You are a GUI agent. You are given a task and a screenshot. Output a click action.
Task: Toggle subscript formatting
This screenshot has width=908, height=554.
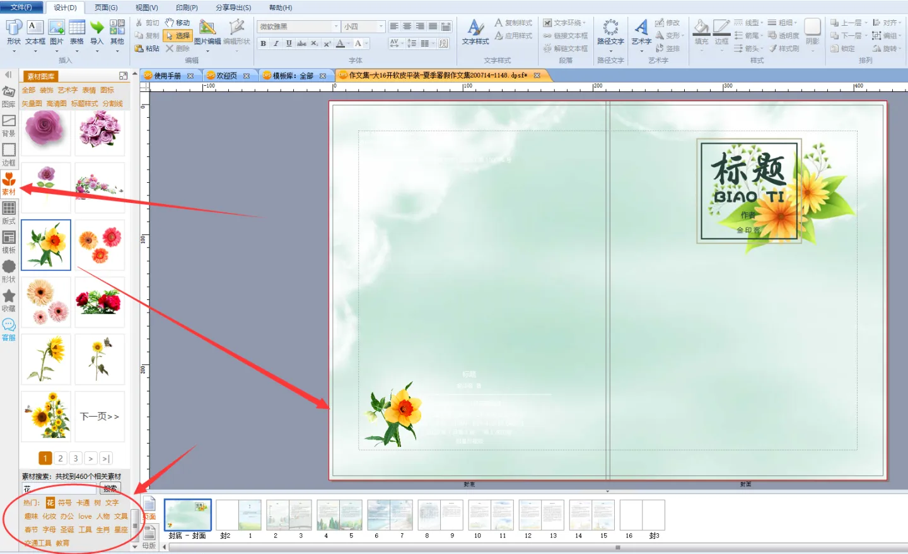[314, 43]
